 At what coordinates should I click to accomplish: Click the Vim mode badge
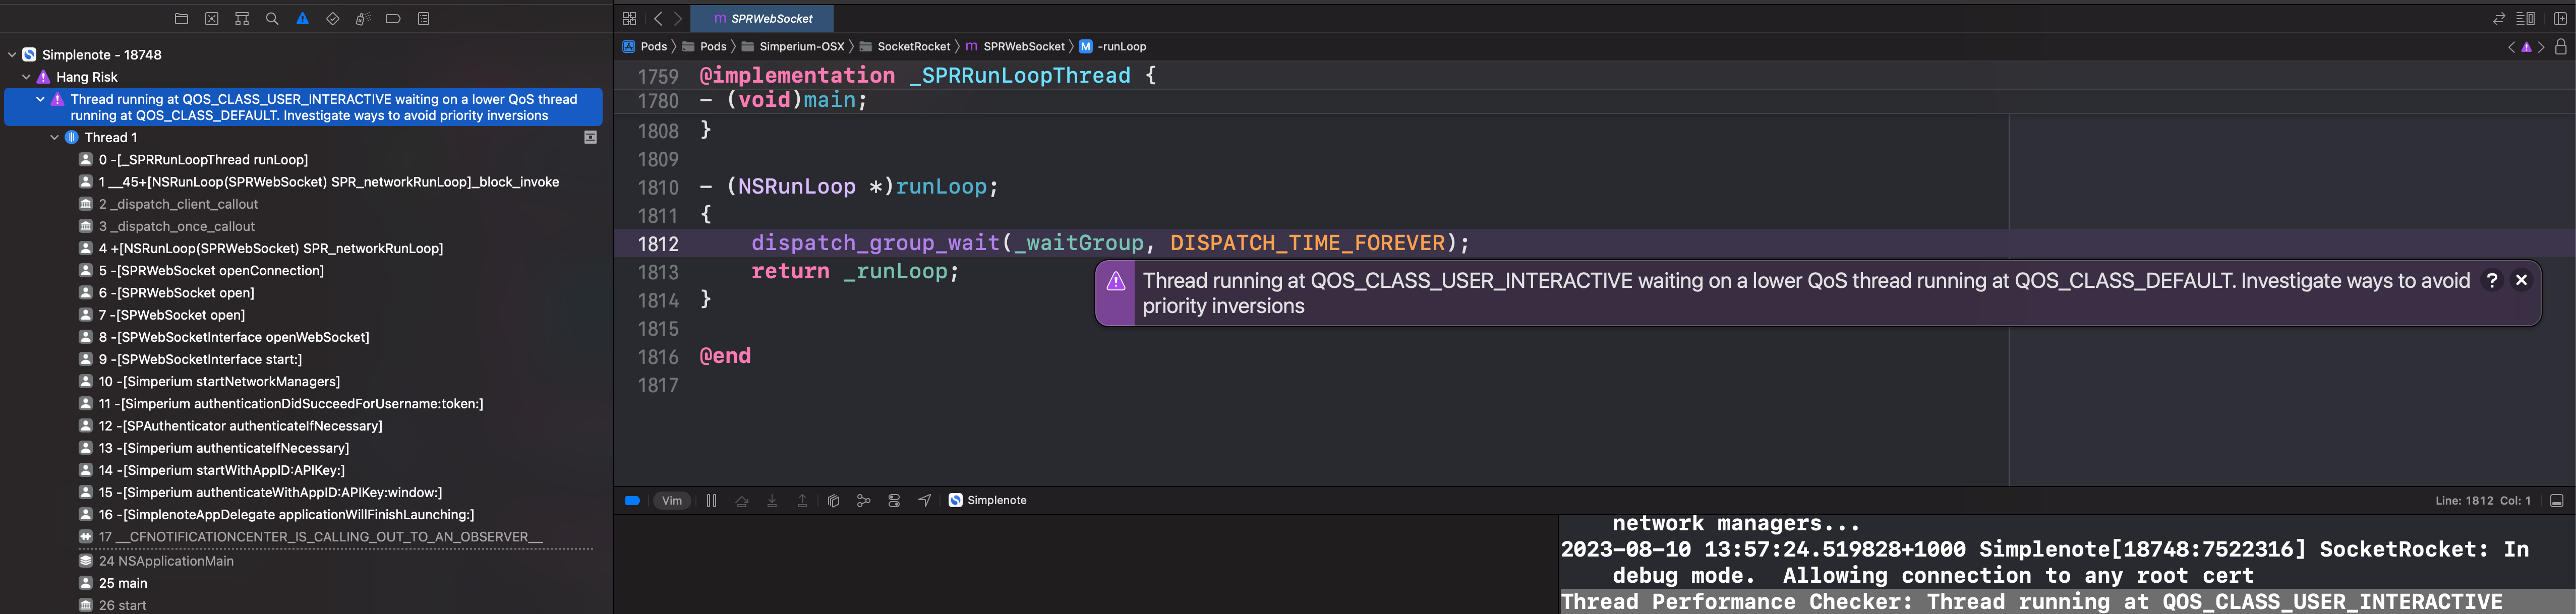[x=671, y=500]
